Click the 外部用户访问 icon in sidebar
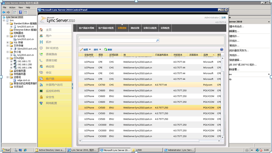The height and width of the screenshot is (153, 272). (41, 85)
